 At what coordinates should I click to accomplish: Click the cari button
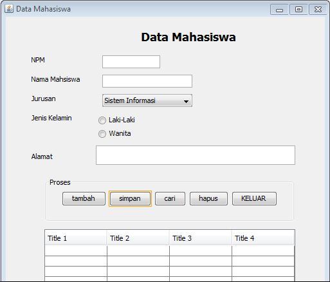pyautogui.click(x=170, y=198)
